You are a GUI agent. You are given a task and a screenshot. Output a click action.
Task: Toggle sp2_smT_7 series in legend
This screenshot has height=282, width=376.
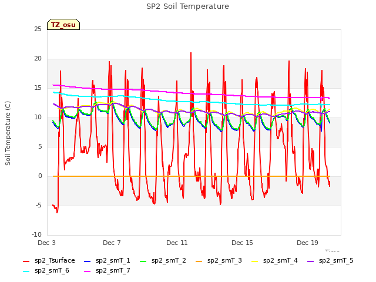[107, 270]
